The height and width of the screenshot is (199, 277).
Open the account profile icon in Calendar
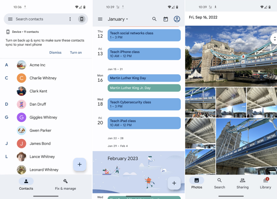(177, 19)
